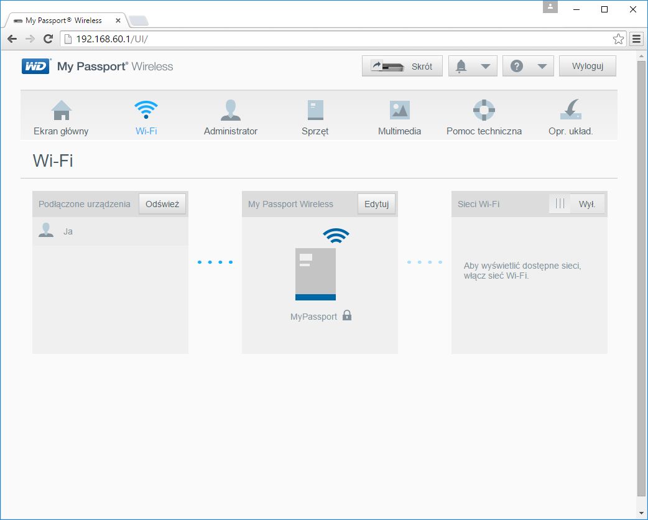Reload the page with refresh icon
Viewport: 648px width, 520px height.
(x=48, y=39)
